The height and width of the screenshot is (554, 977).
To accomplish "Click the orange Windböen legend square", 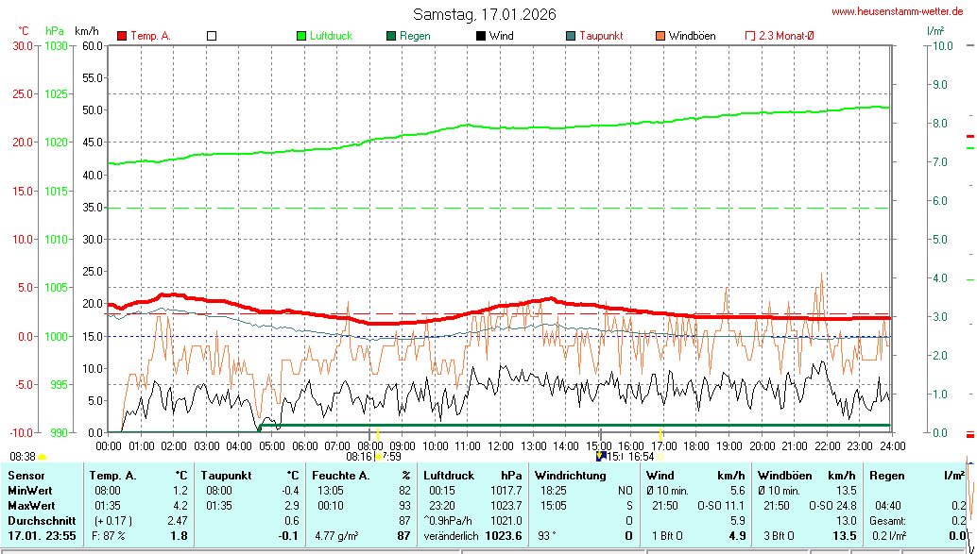I will coord(660,36).
